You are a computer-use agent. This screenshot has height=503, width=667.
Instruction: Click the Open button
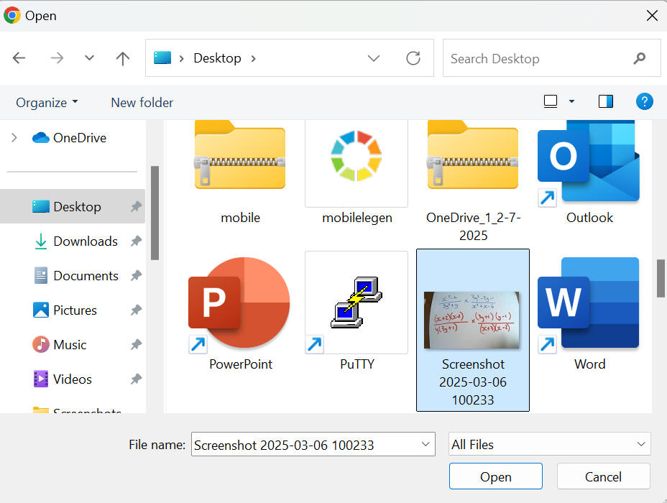point(496,477)
